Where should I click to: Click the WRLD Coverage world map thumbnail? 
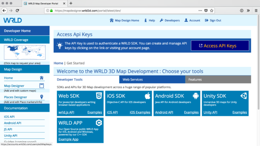point(25,53)
